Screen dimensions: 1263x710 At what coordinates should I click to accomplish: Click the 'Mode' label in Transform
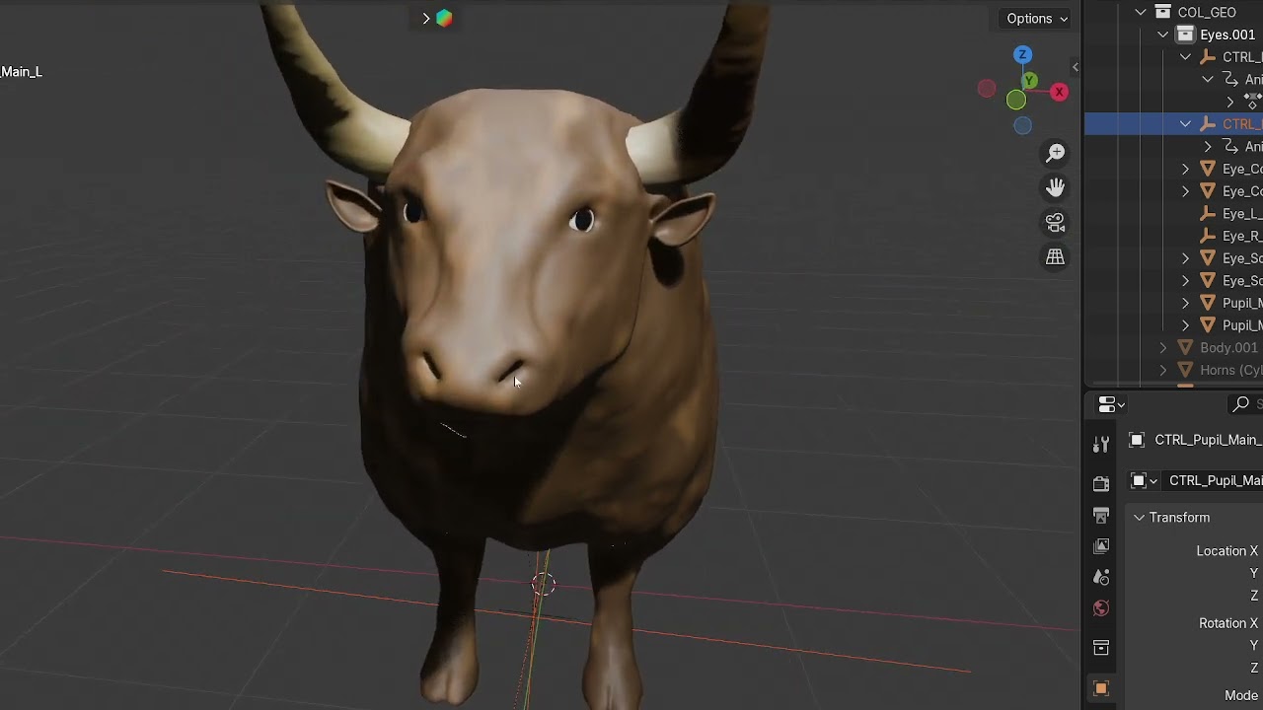click(1241, 695)
